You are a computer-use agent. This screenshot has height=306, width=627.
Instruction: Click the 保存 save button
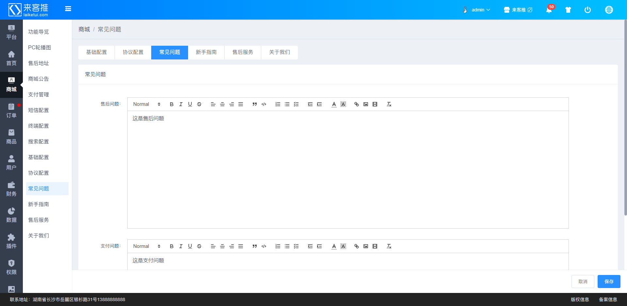coord(609,282)
